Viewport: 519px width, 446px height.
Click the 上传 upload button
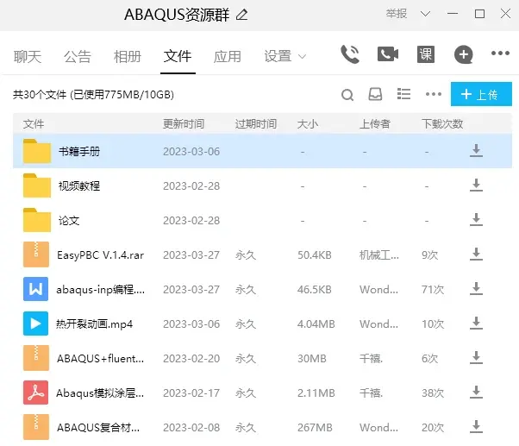click(x=481, y=94)
